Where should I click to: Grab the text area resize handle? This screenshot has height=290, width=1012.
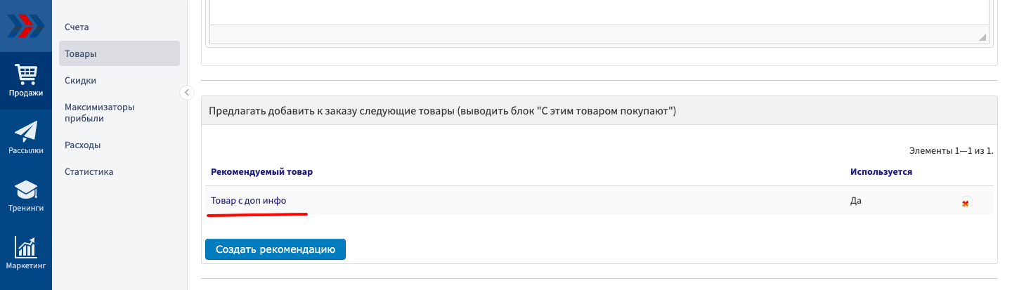982,37
